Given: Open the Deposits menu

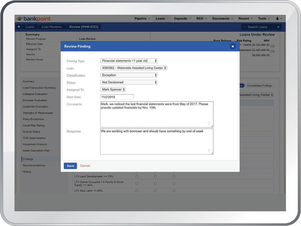Looking at the screenshot, I should click(x=182, y=19).
